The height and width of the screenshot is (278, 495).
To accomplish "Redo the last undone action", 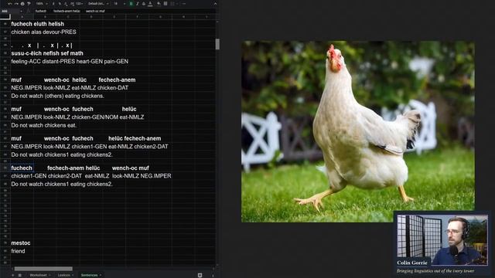I will click(16, 4).
